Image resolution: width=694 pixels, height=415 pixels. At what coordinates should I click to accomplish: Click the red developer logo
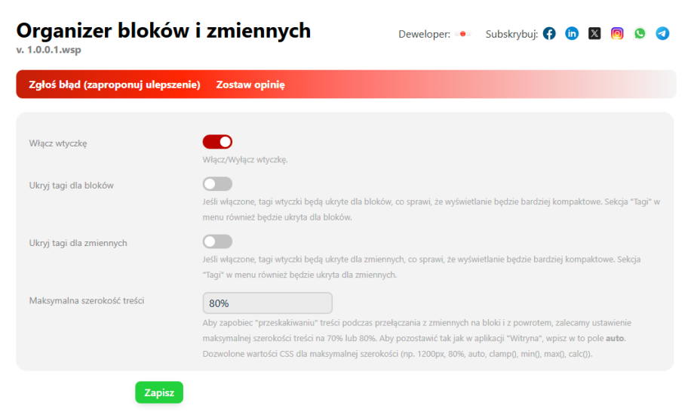tap(464, 34)
